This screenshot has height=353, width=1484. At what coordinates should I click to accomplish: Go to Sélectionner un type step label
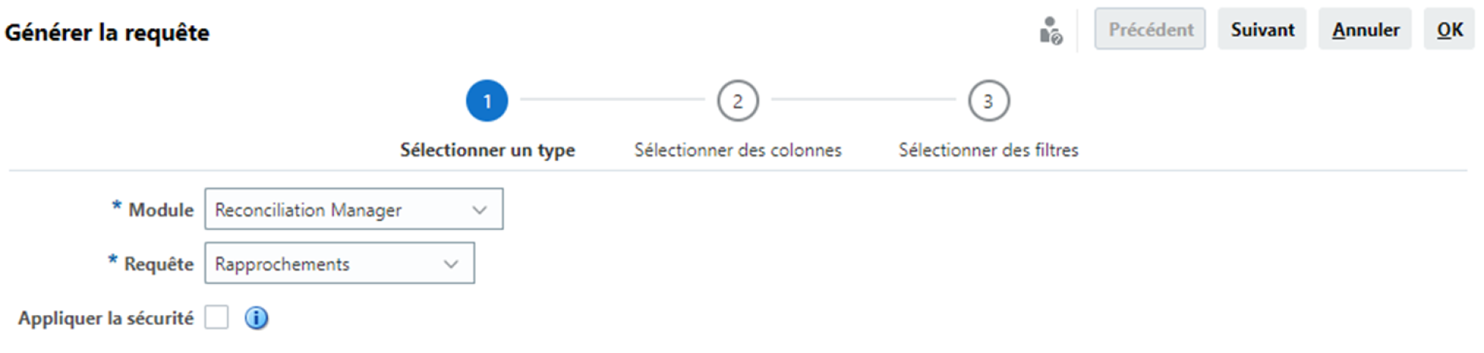click(x=487, y=150)
